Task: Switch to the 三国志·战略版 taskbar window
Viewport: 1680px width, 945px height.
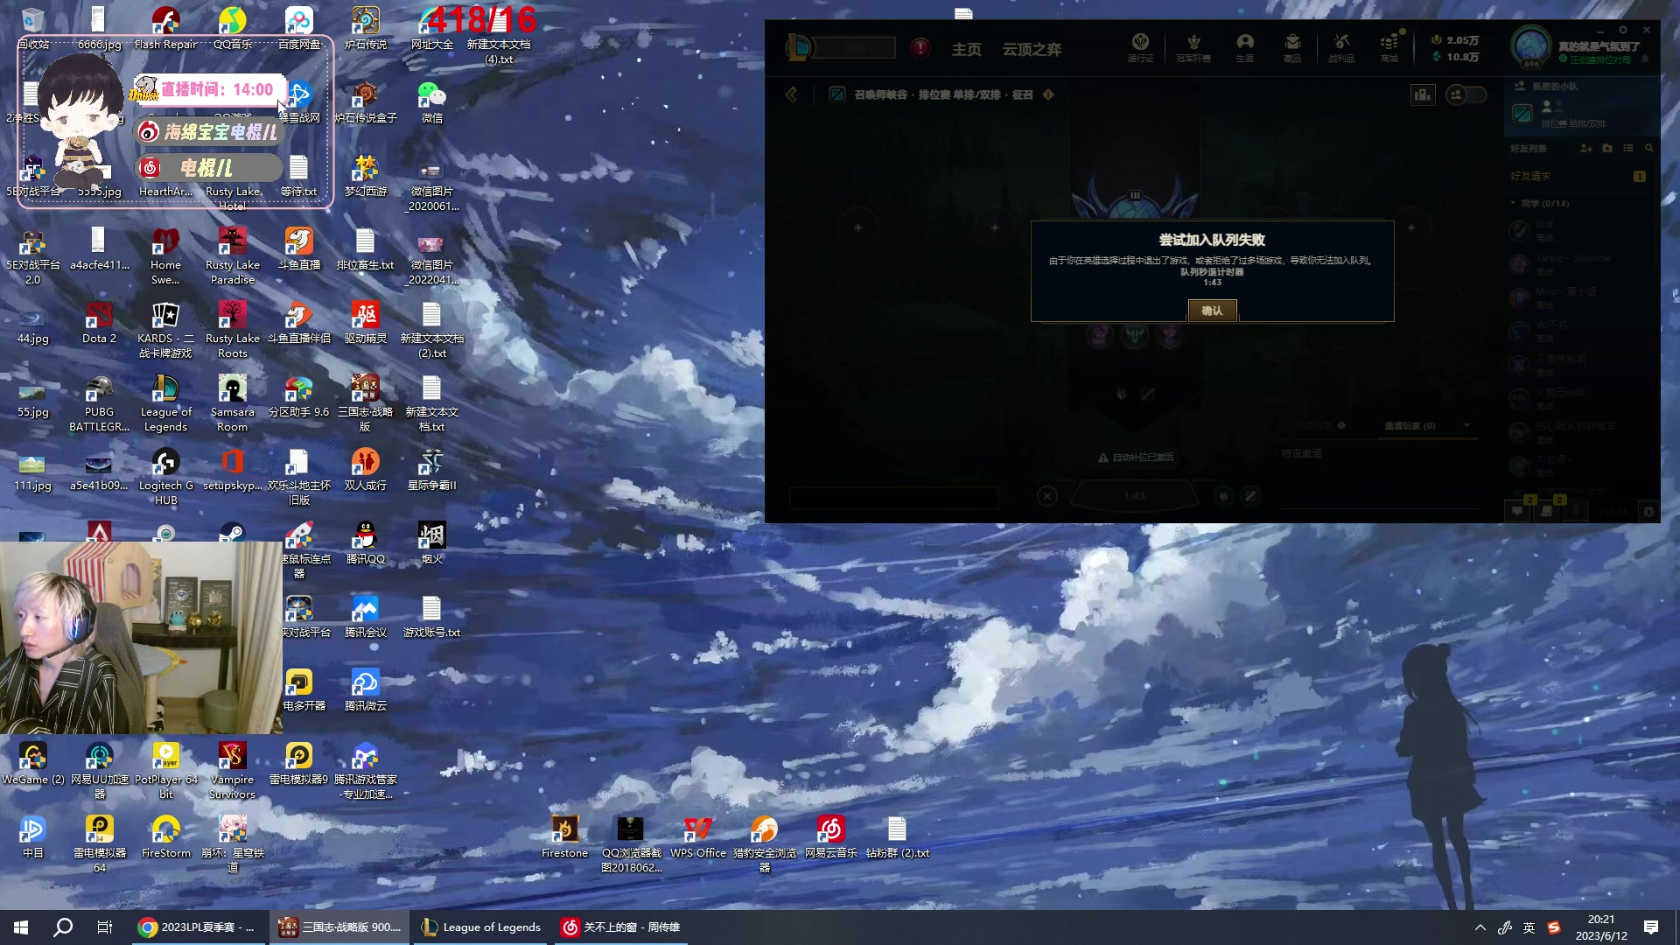Action: [339, 927]
